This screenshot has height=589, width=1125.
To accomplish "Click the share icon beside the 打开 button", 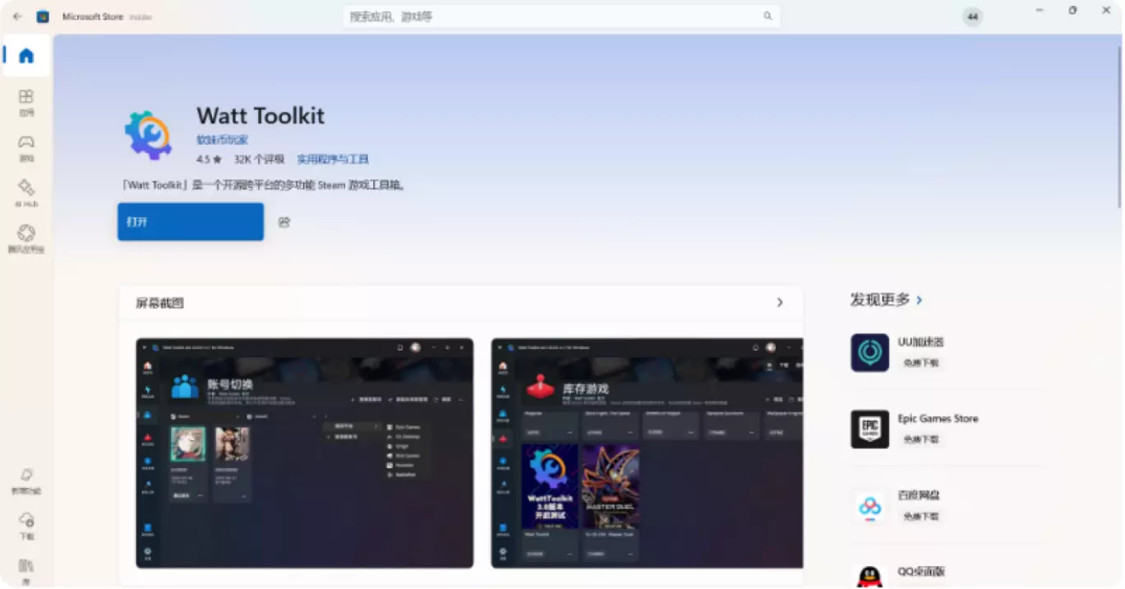I will point(284,222).
